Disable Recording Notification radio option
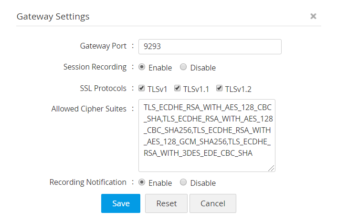Image resolution: width=337 pixels, height=222 pixels. click(183, 182)
